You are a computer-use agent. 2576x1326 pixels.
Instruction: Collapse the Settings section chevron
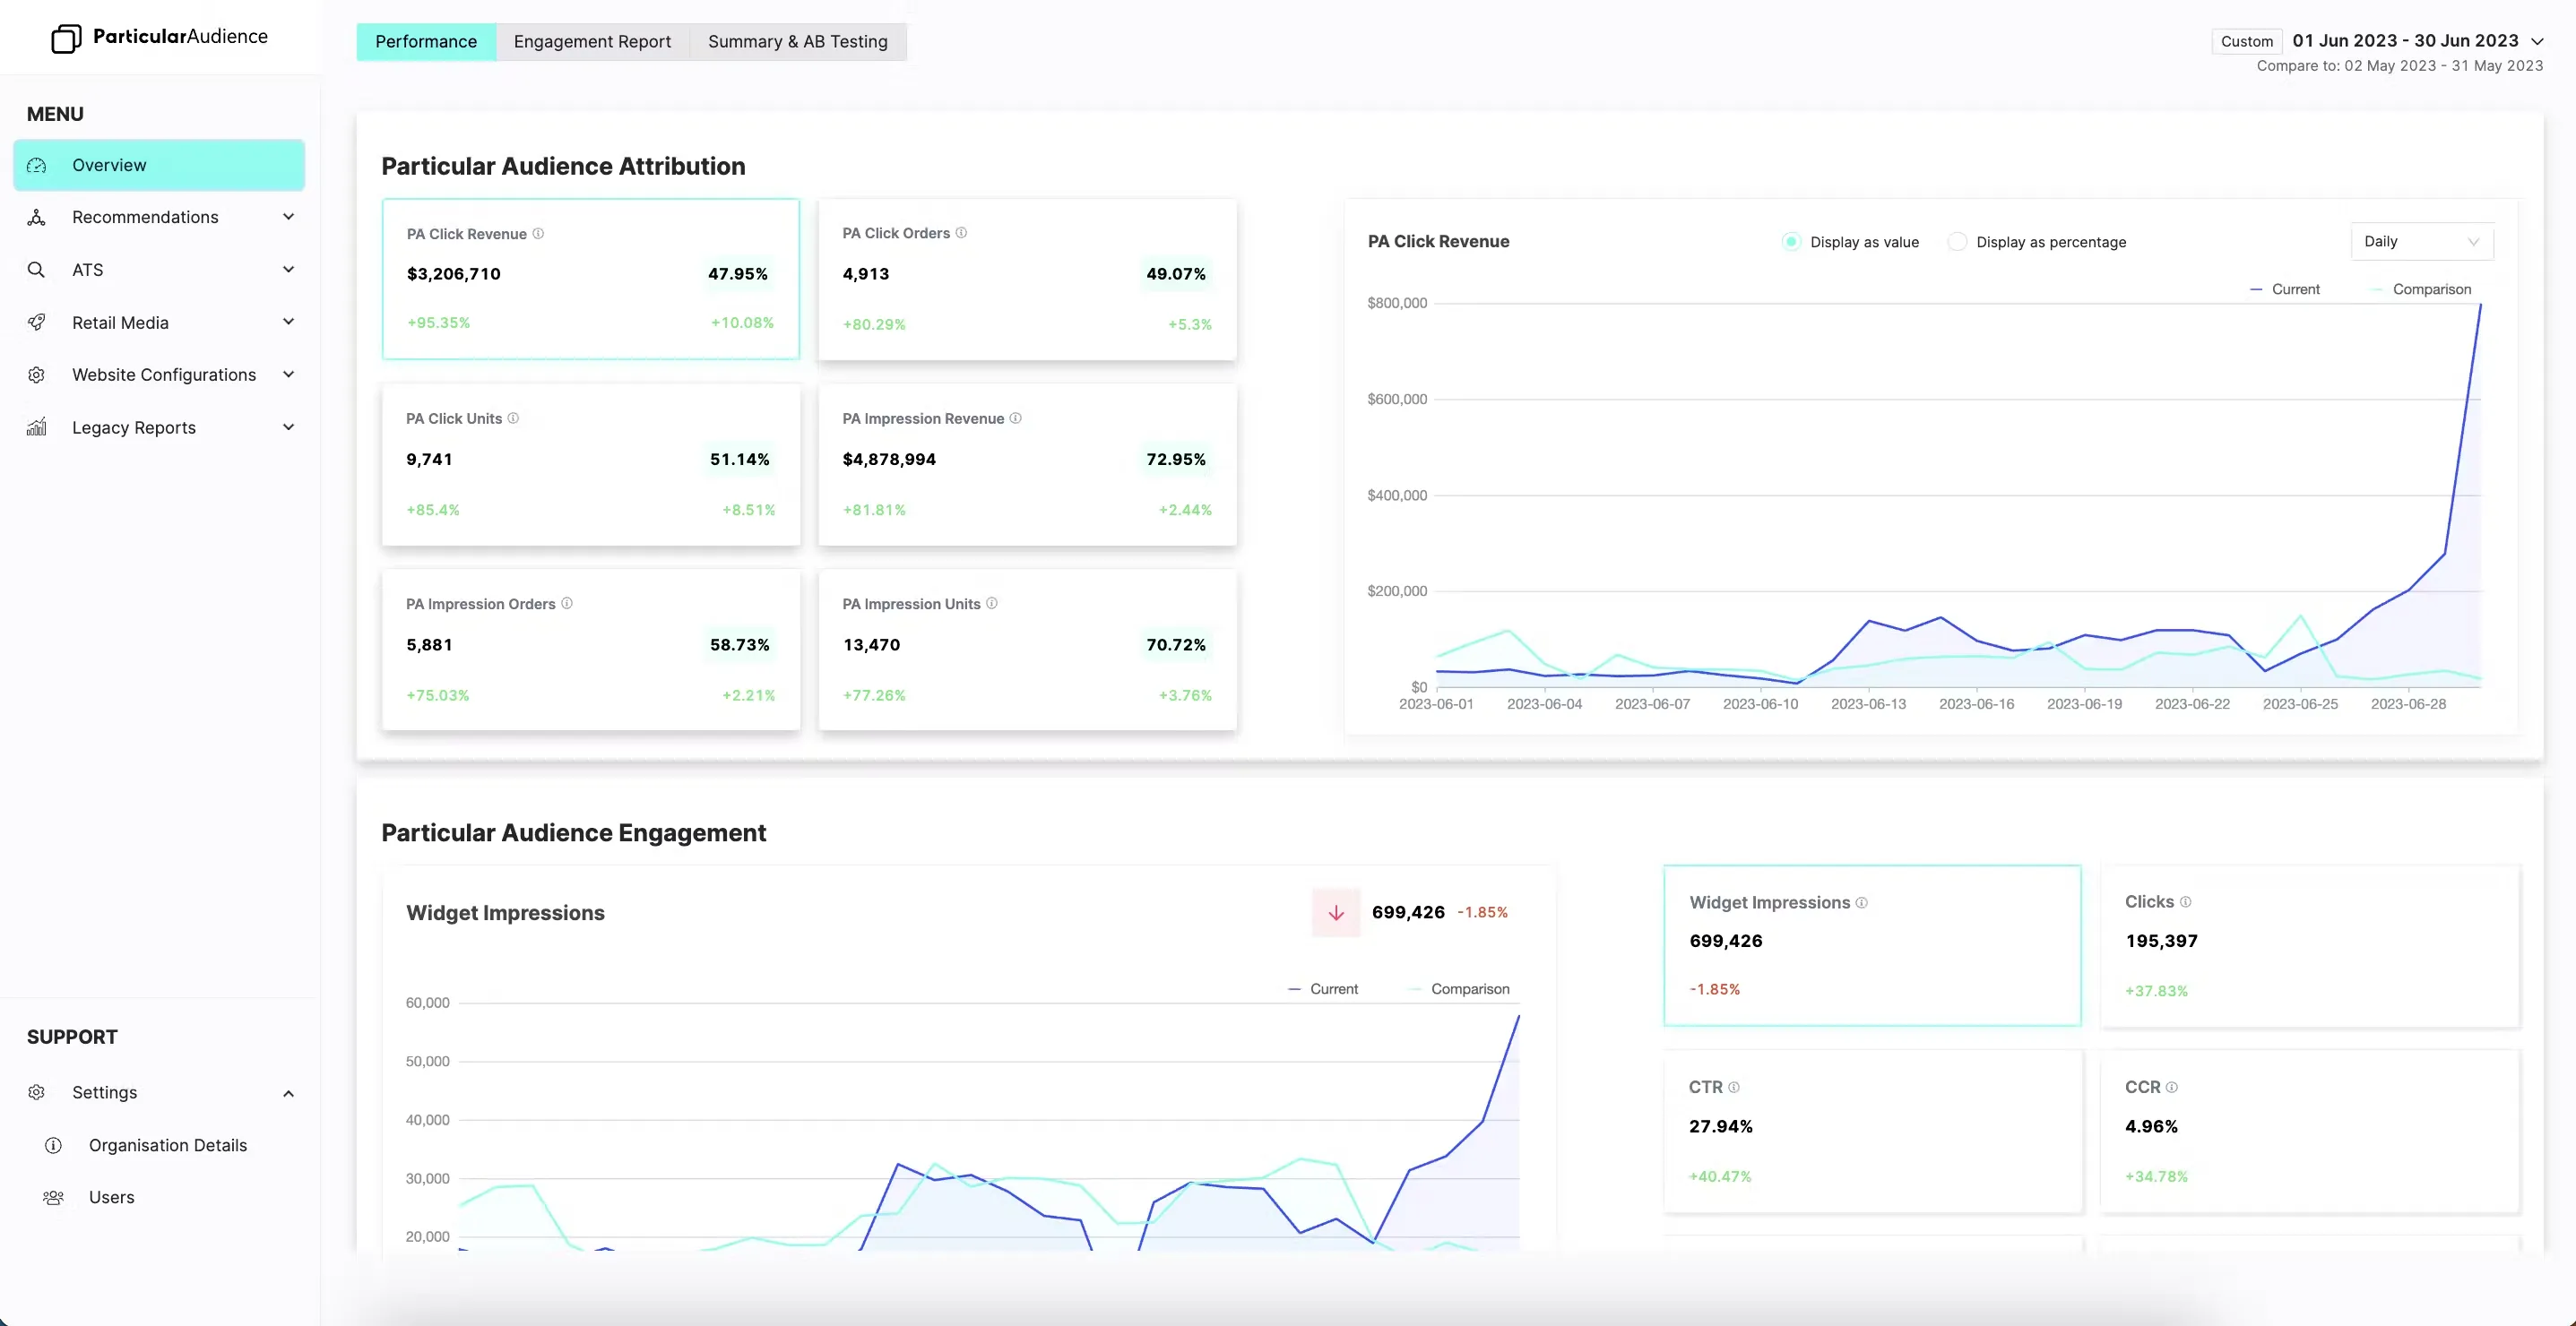[288, 1093]
